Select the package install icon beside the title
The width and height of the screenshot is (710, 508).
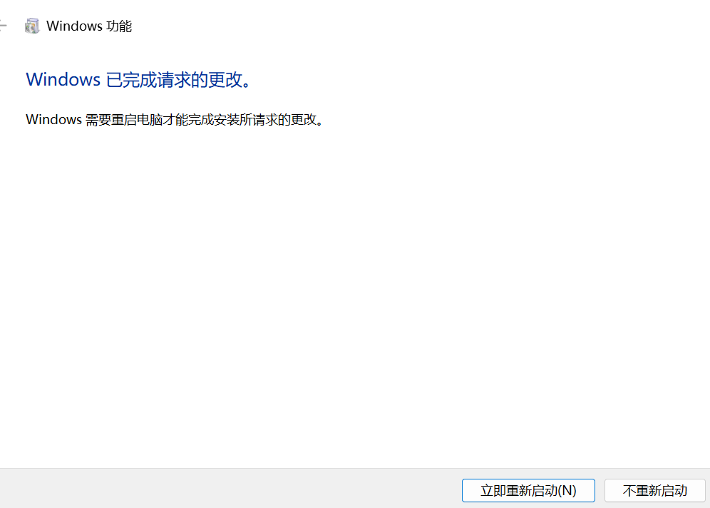point(33,25)
